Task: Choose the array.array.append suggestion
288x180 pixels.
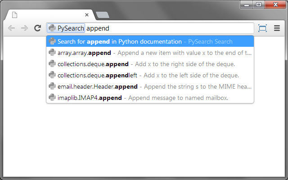Action: coord(150,53)
